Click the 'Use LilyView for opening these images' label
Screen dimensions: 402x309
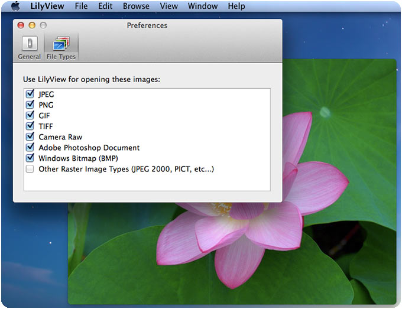pyautogui.click(x=92, y=79)
